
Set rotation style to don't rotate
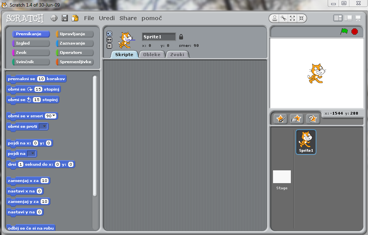coord(109,46)
